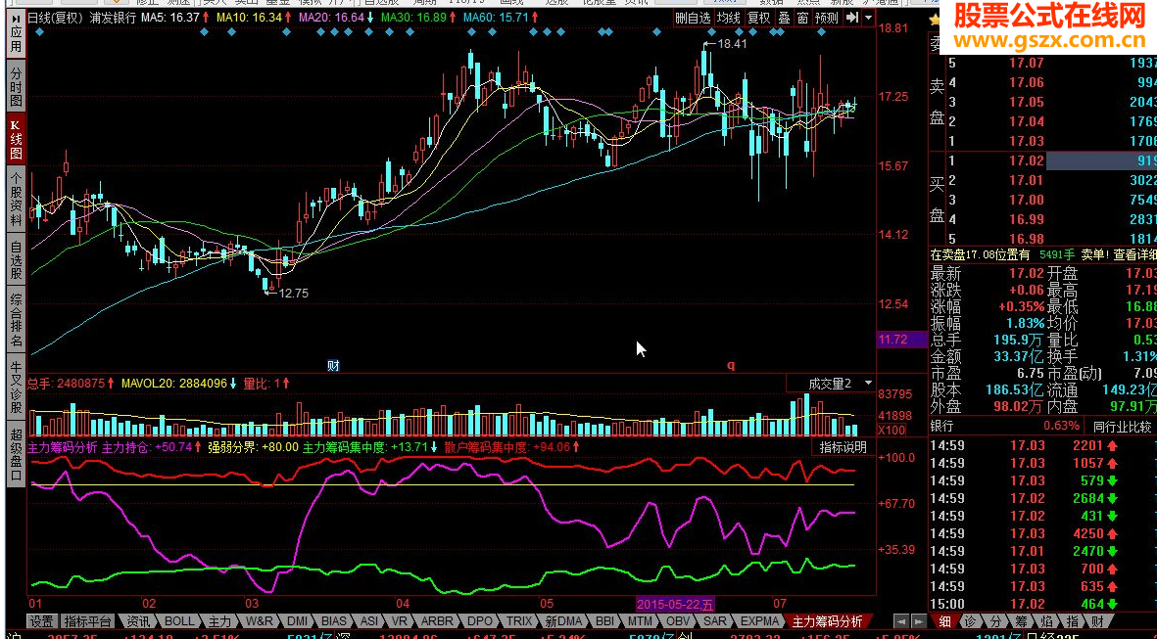Switch to the 焰 panel tab
The width and height of the screenshot is (1157, 639).
pos(1046,621)
